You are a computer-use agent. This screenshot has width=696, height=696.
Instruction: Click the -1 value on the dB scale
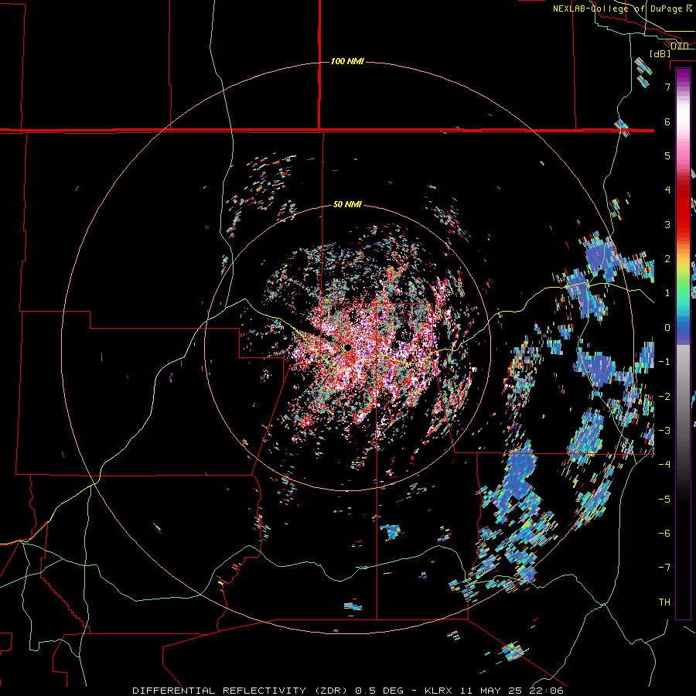pos(664,362)
